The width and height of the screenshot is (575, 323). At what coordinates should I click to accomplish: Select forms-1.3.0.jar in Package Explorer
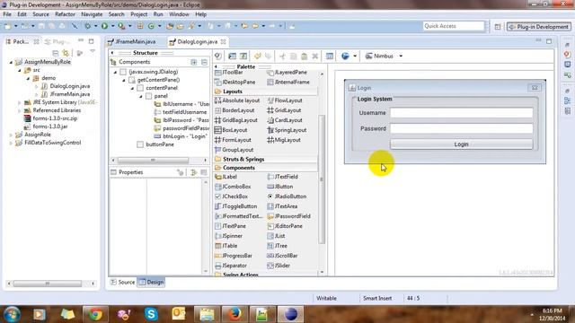click(x=46, y=127)
